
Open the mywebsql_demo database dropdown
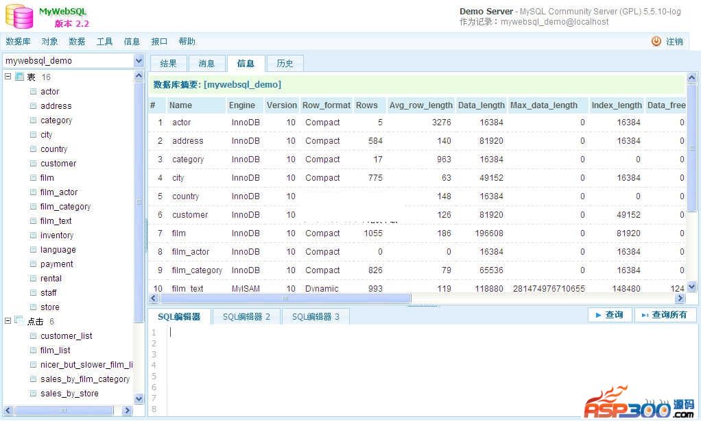[139, 60]
